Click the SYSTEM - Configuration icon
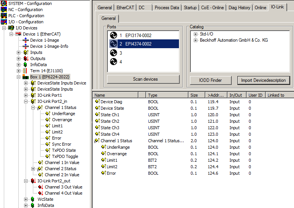 click(x=3, y=3)
